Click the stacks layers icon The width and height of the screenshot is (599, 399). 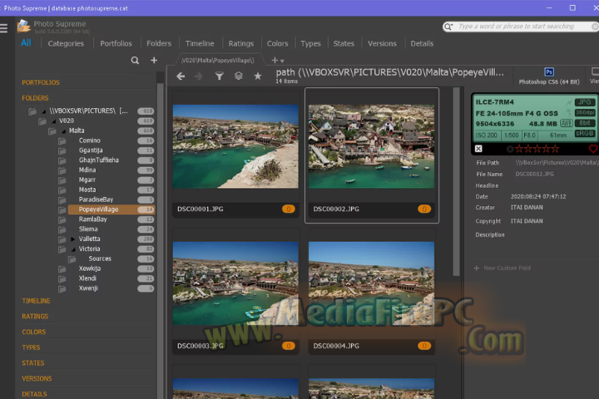239,76
